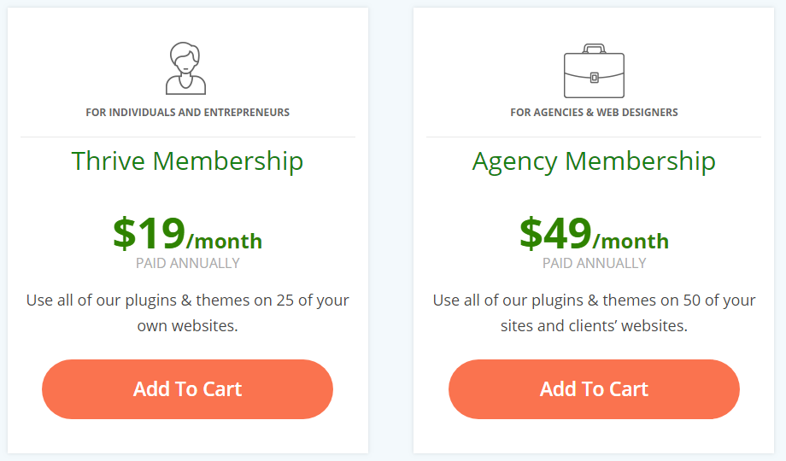The height and width of the screenshot is (461, 786).
Task: Click 'For Individuals and Entrepreneurs' label
Action: (187, 112)
